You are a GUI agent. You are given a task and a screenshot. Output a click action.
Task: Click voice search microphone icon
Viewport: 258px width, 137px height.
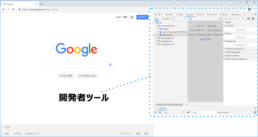(110, 65)
